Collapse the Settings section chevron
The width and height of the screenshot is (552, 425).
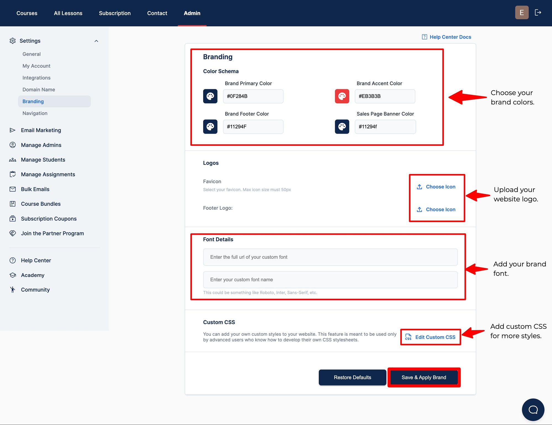pos(96,41)
